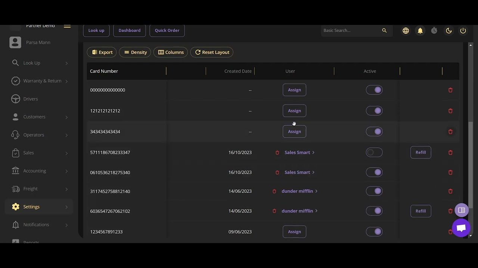The width and height of the screenshot is (478, 268).
Task: Delete card 343434343434 with trash icon
Action: click(450, 132)
